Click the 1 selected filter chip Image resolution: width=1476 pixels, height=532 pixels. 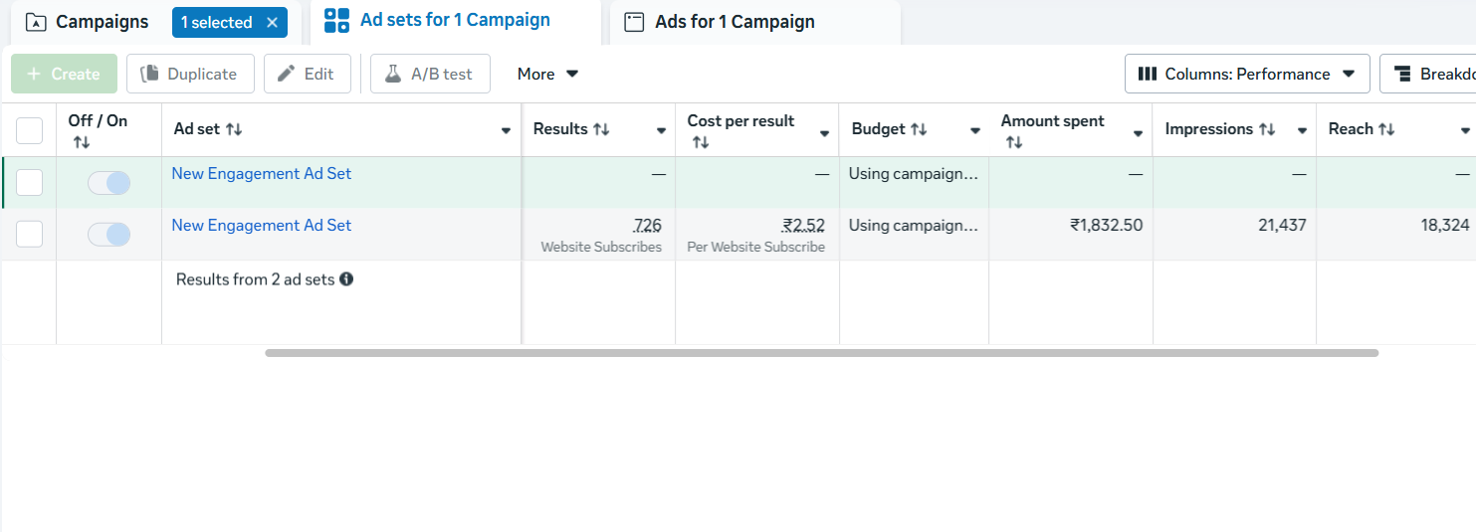[230, 22]
